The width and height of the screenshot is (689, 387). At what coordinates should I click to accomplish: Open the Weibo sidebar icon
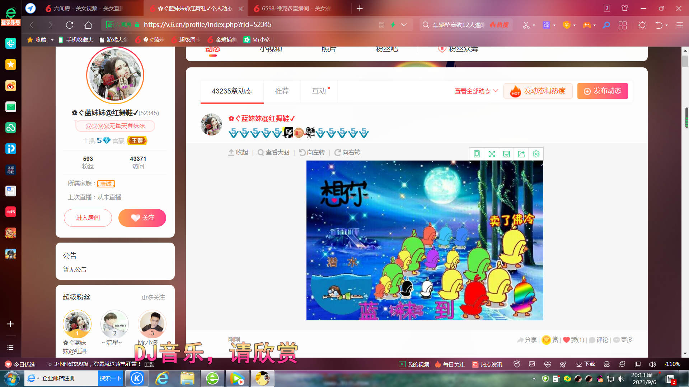(x=11, y=86)
